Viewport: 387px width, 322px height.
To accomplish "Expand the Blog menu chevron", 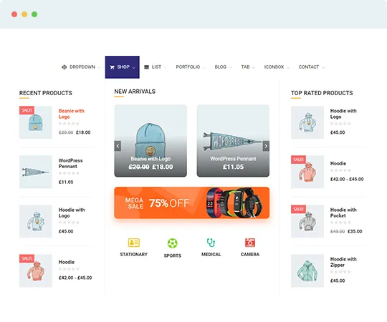I will pyautogui.click(x=230, y=68).
